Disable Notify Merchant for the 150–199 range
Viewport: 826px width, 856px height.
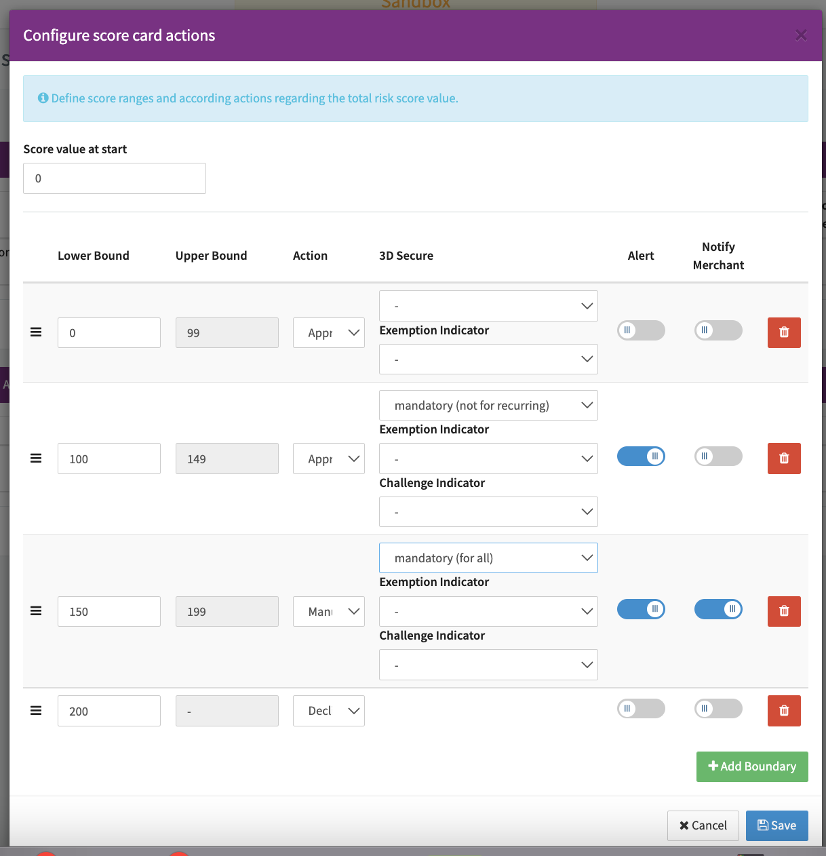717,609
